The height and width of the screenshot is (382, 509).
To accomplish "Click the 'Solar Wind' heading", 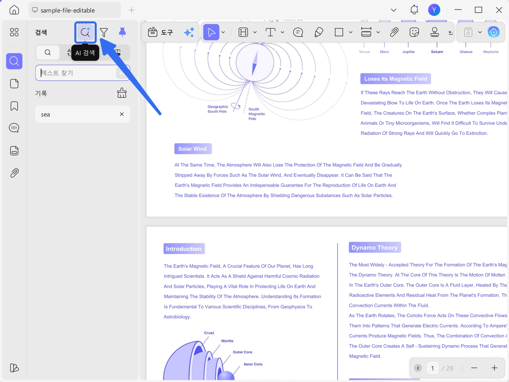I will [193, 149].
